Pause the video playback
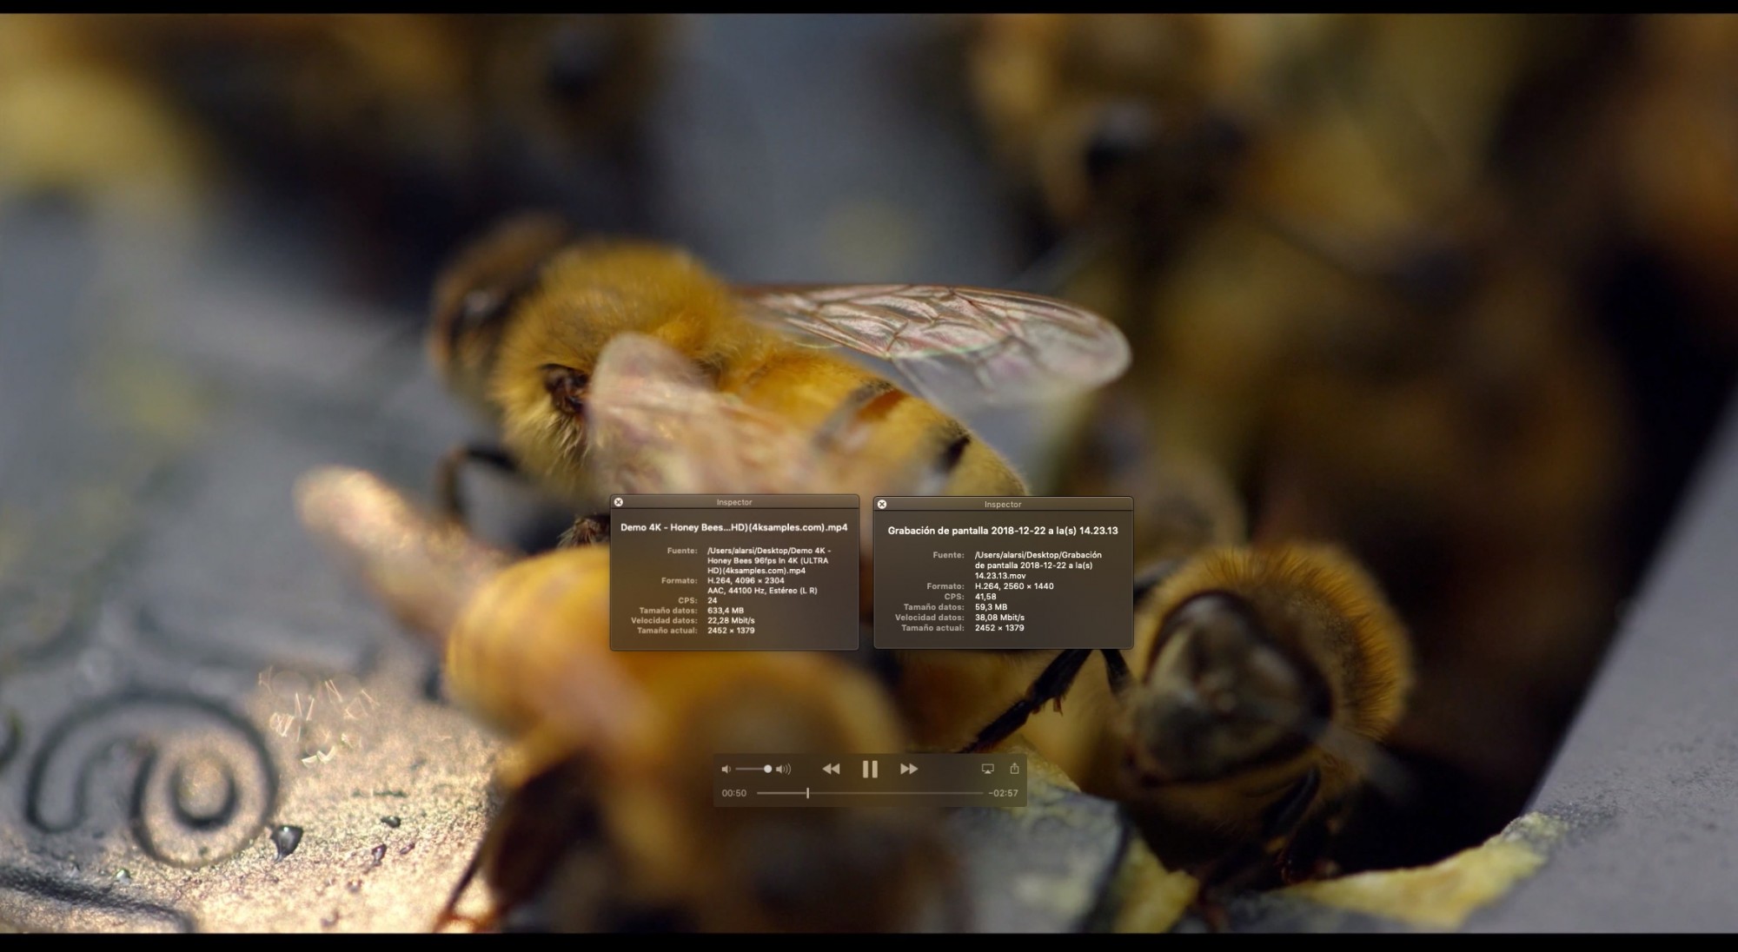The height and width of the screenshot is (952, 1738). [x=869, y=769]
